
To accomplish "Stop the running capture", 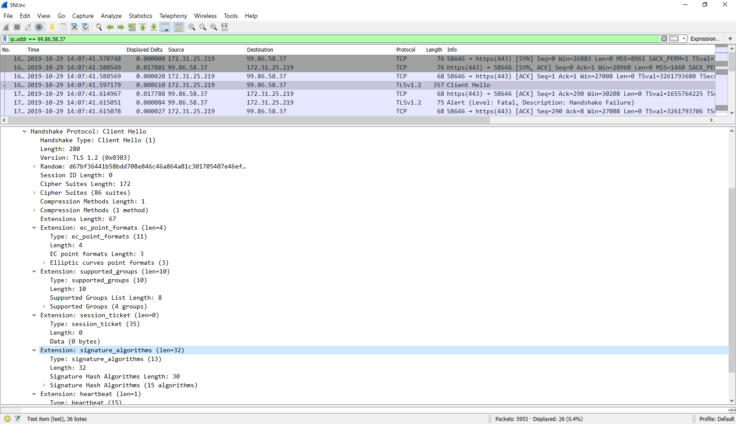I will point(16,27).
